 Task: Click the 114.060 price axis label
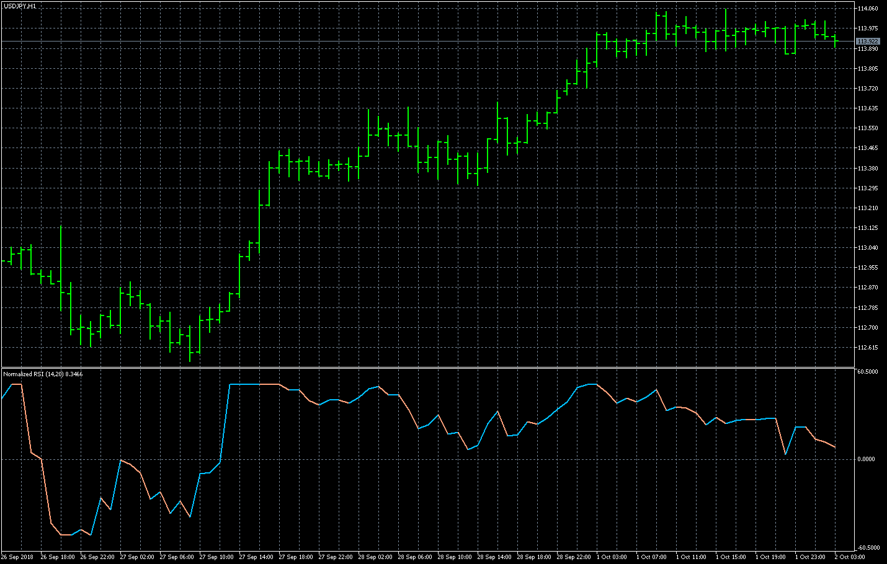[x=867, y=9]
